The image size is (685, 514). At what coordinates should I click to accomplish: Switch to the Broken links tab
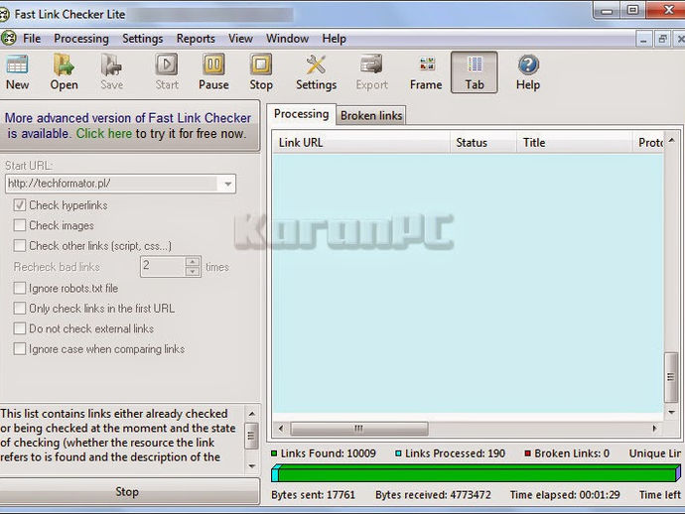371,116
